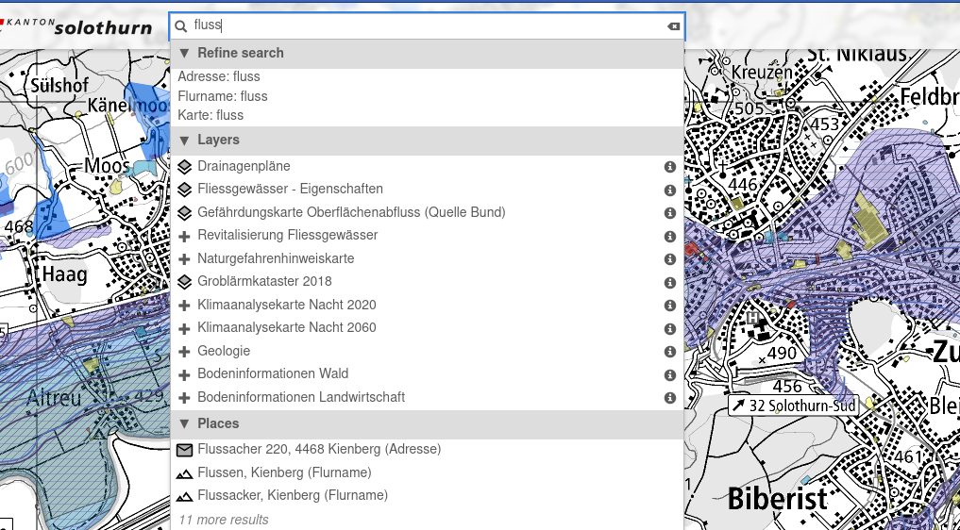Open info for Naturgefahrenhinweiskarte layer
Viewport: 960px width, 530px height.
point(670,259)
